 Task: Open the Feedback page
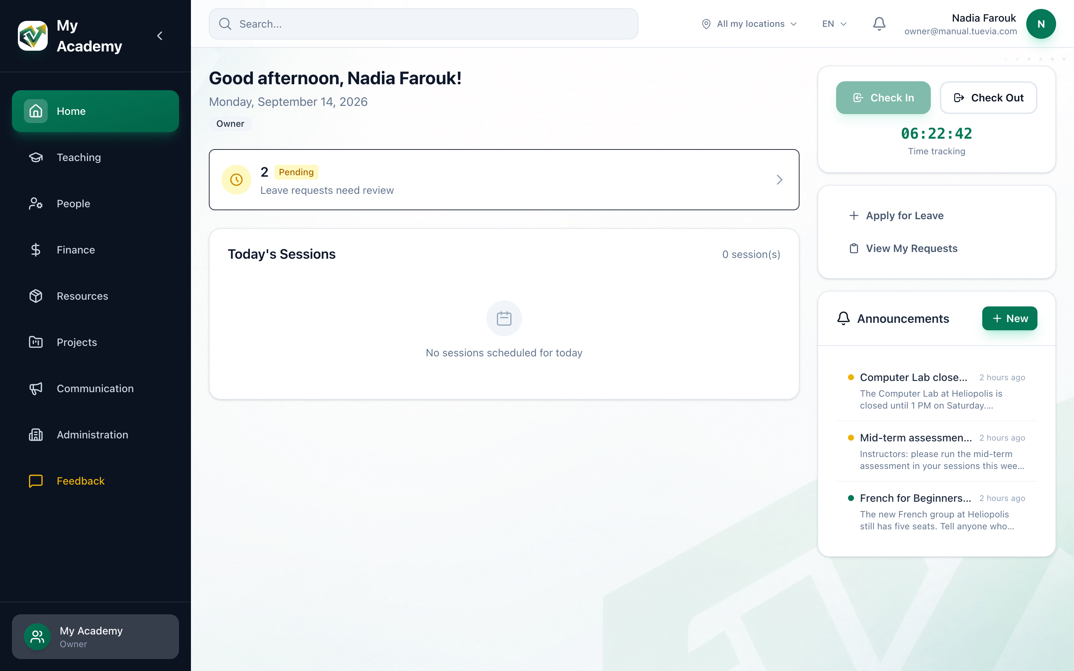(95, 480)
